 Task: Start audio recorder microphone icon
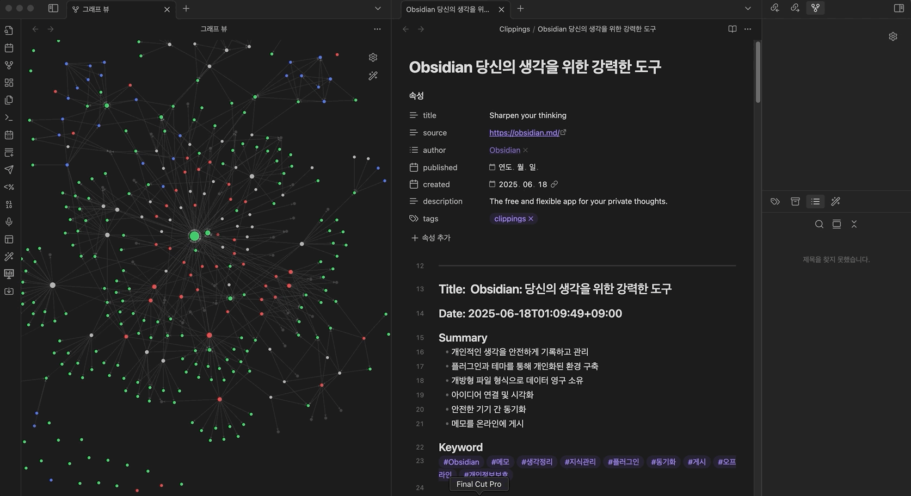[9, 222]
